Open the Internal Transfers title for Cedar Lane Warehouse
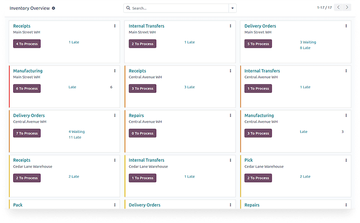 point(147,160)
